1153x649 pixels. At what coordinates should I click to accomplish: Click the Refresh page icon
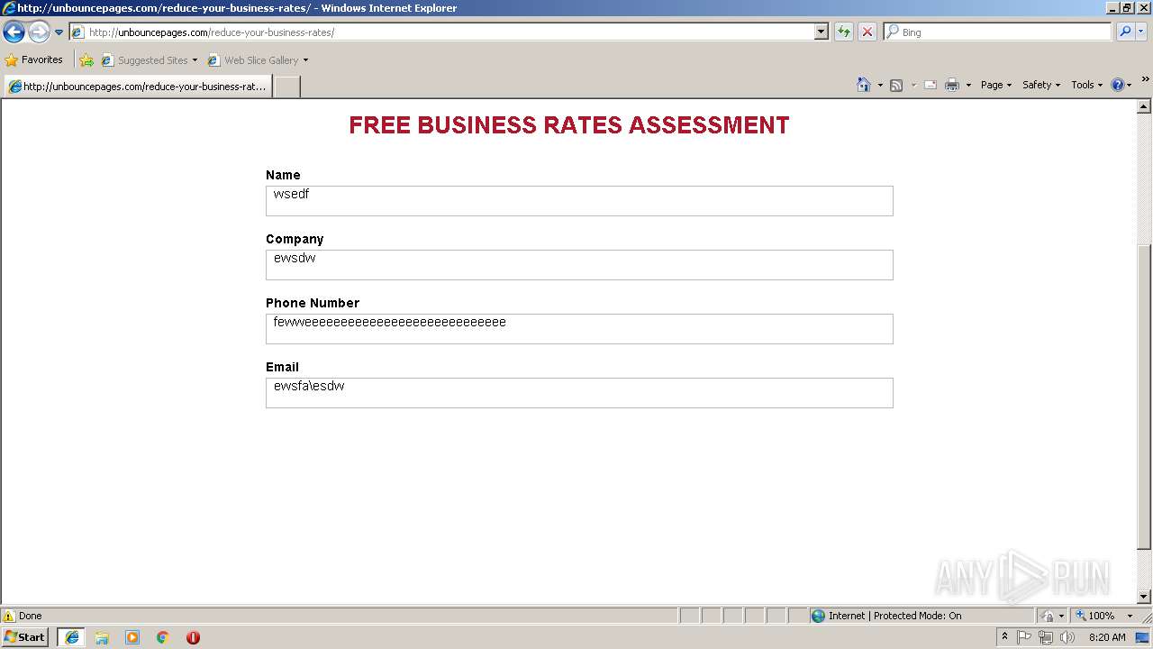tap(844, 32)
